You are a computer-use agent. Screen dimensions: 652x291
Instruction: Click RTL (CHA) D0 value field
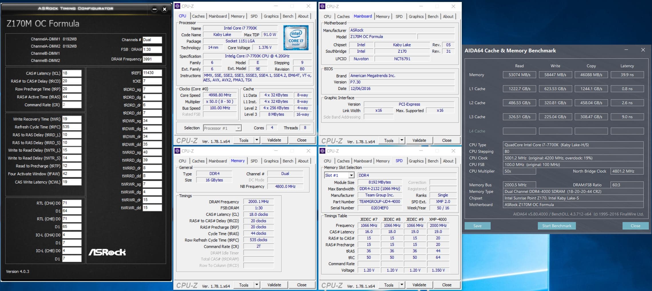click(x=72, y=203)
